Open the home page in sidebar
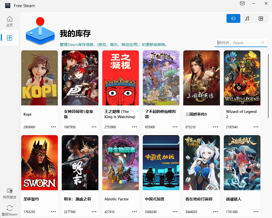The height and width of the screenshot is (218, 272). coord(10,21)
